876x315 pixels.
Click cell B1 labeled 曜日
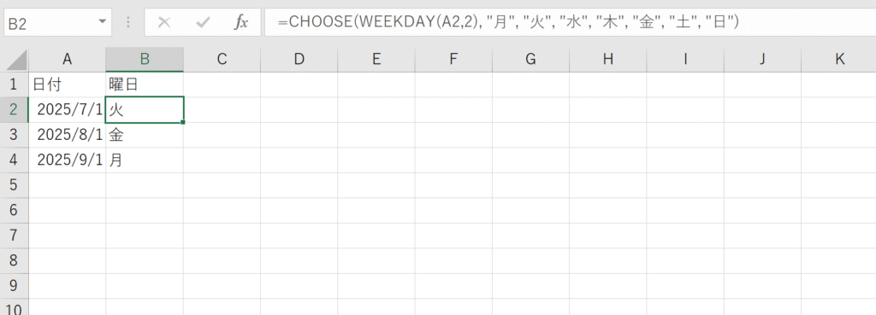[x=145, y=85]
